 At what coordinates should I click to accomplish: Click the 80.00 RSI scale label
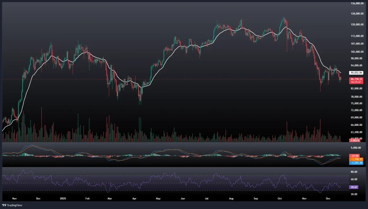[354, 172]
